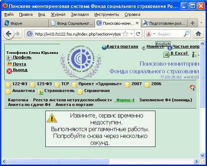
Task: Open Анкета по сдаче Ф4
Action: point(29,105)
